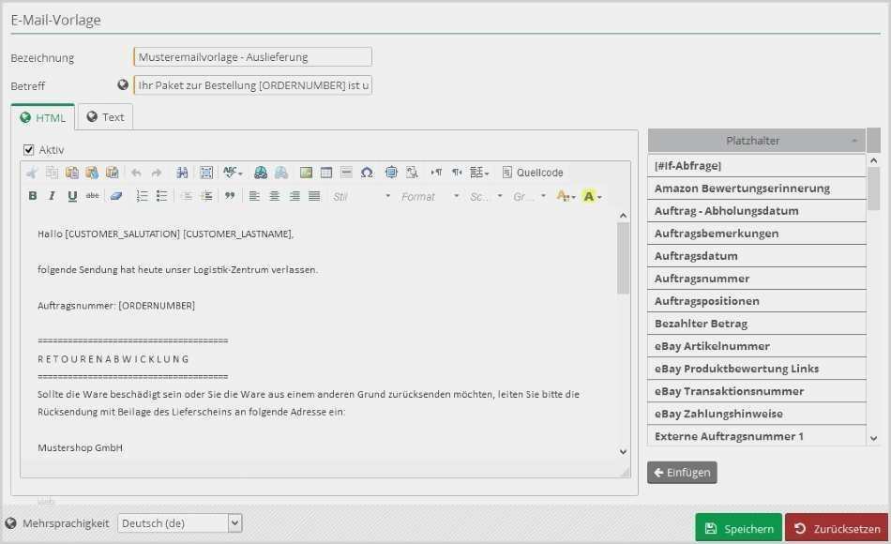Click into the Betreff input field
The width and height of the screenshot is (891, 544).
253,85
